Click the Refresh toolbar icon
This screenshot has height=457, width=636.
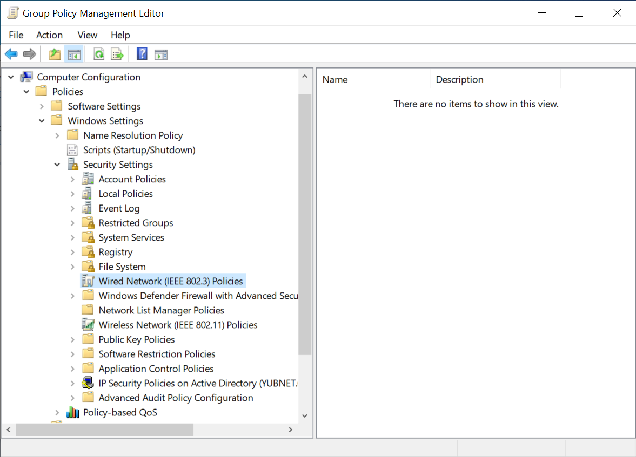(x=99, y=54)
